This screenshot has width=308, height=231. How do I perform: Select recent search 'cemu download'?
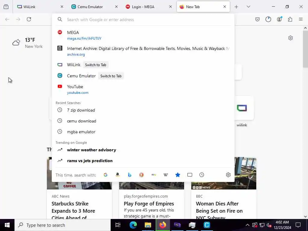pyautogui.click(x=143, y=121)
